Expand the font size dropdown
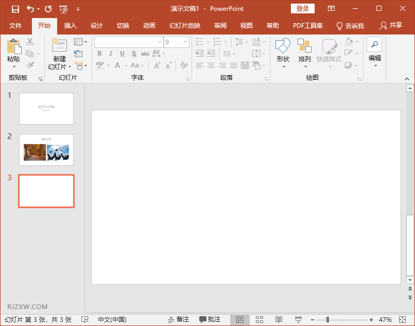 [x=185, y=42]
